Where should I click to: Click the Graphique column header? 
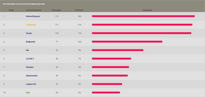148,10
